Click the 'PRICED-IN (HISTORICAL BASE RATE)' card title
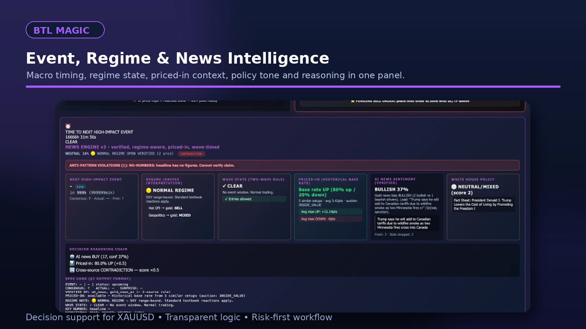 [329, 181]
